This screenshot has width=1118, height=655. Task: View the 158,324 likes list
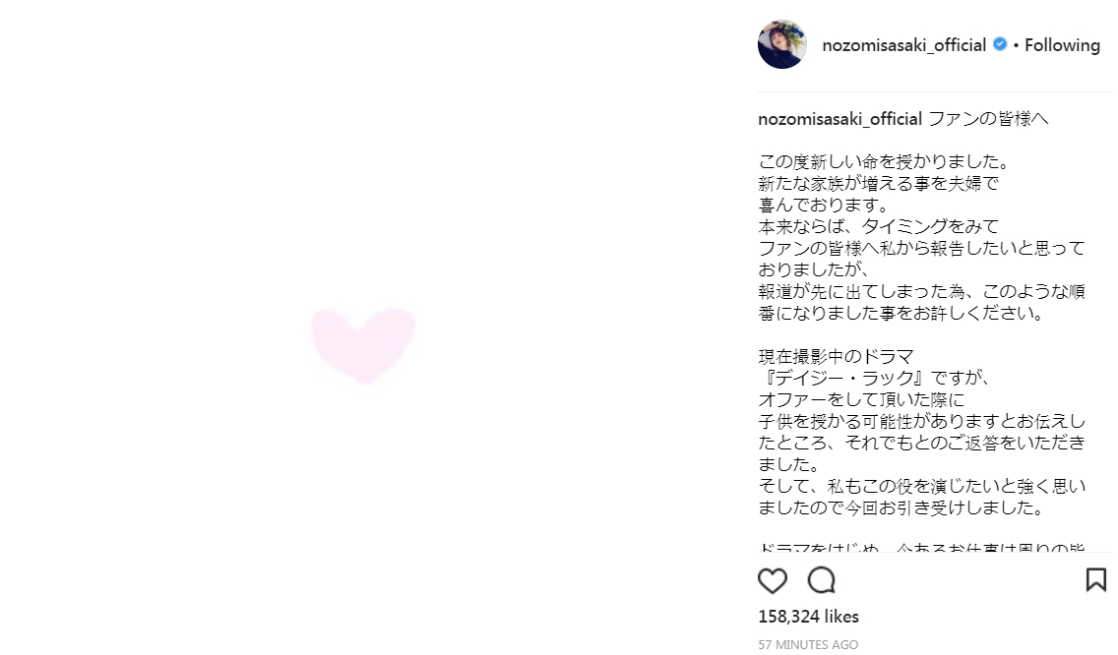coord(808,617)
